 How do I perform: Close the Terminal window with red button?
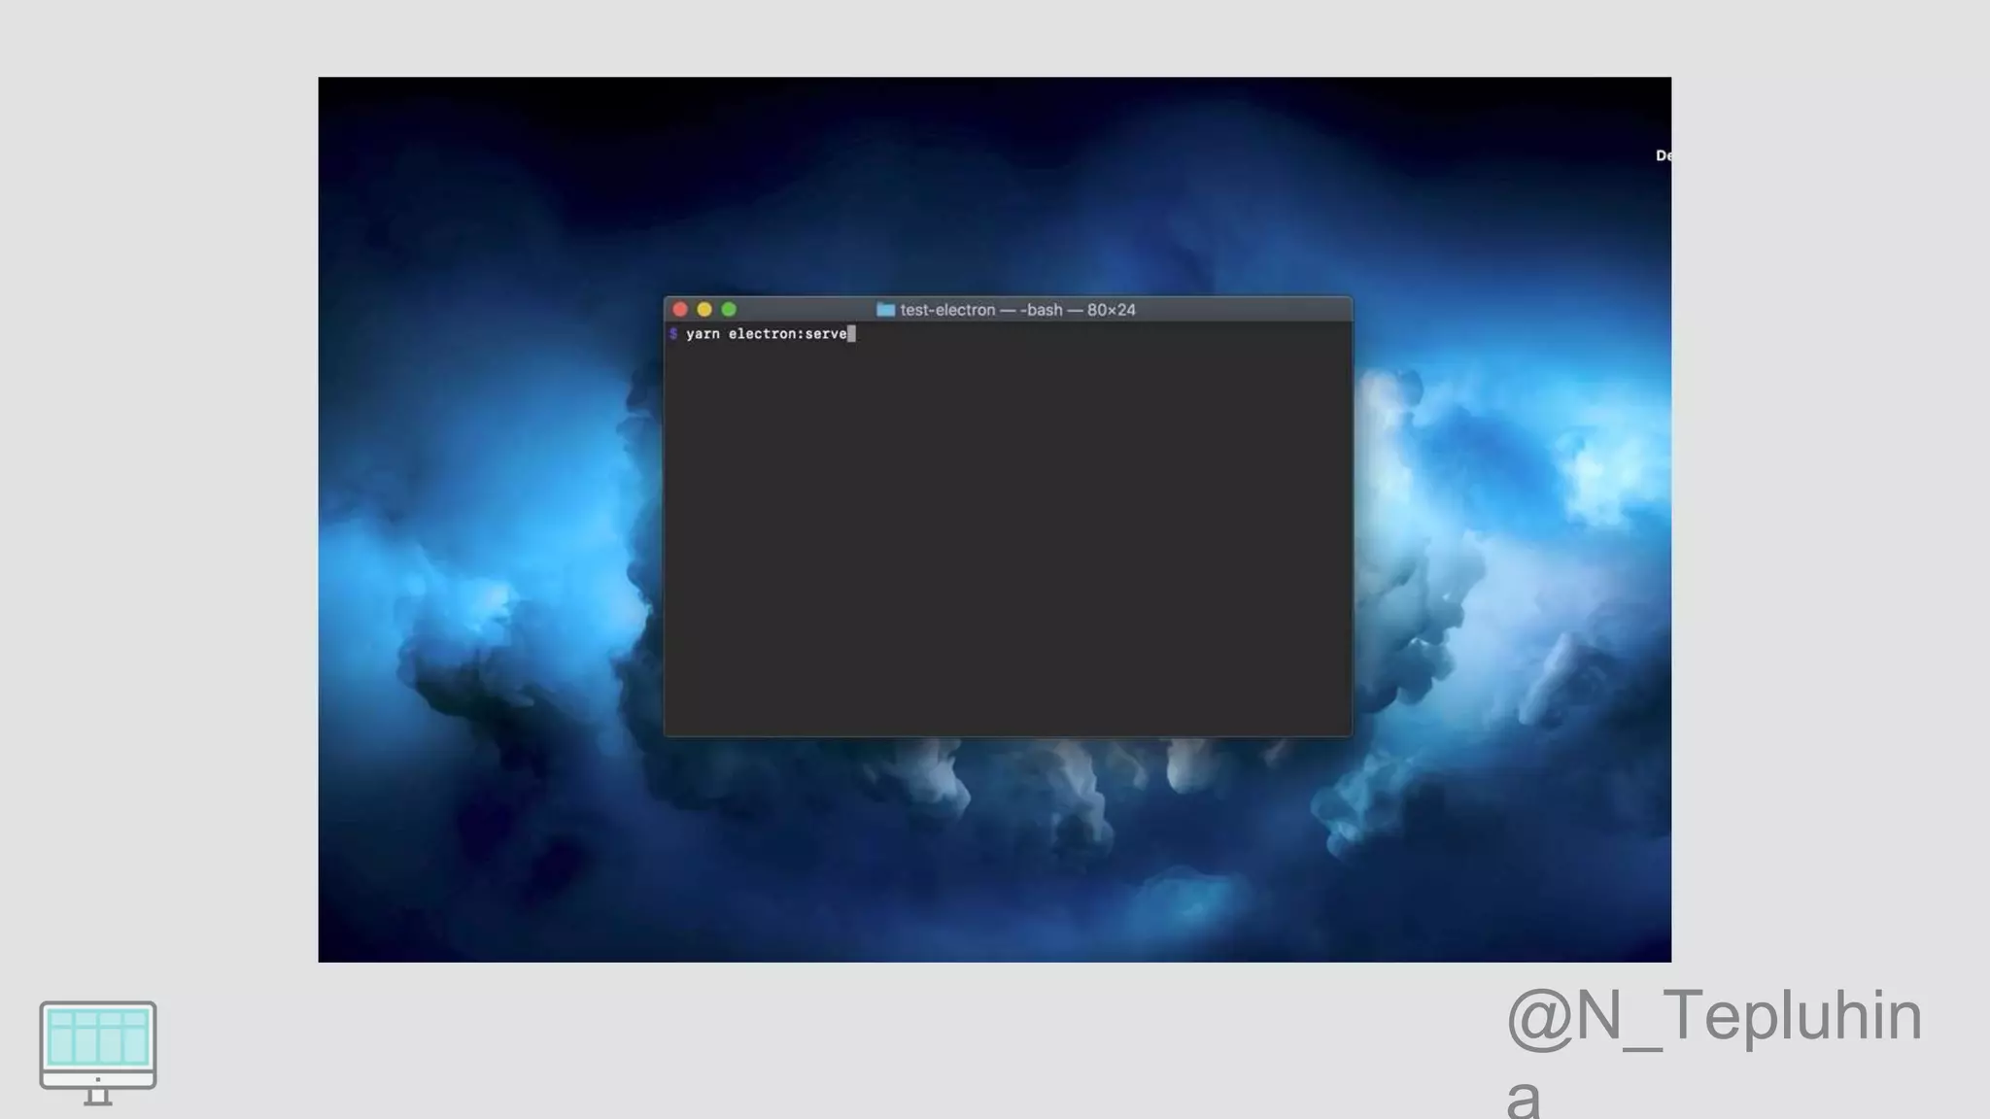click(680, 310)
